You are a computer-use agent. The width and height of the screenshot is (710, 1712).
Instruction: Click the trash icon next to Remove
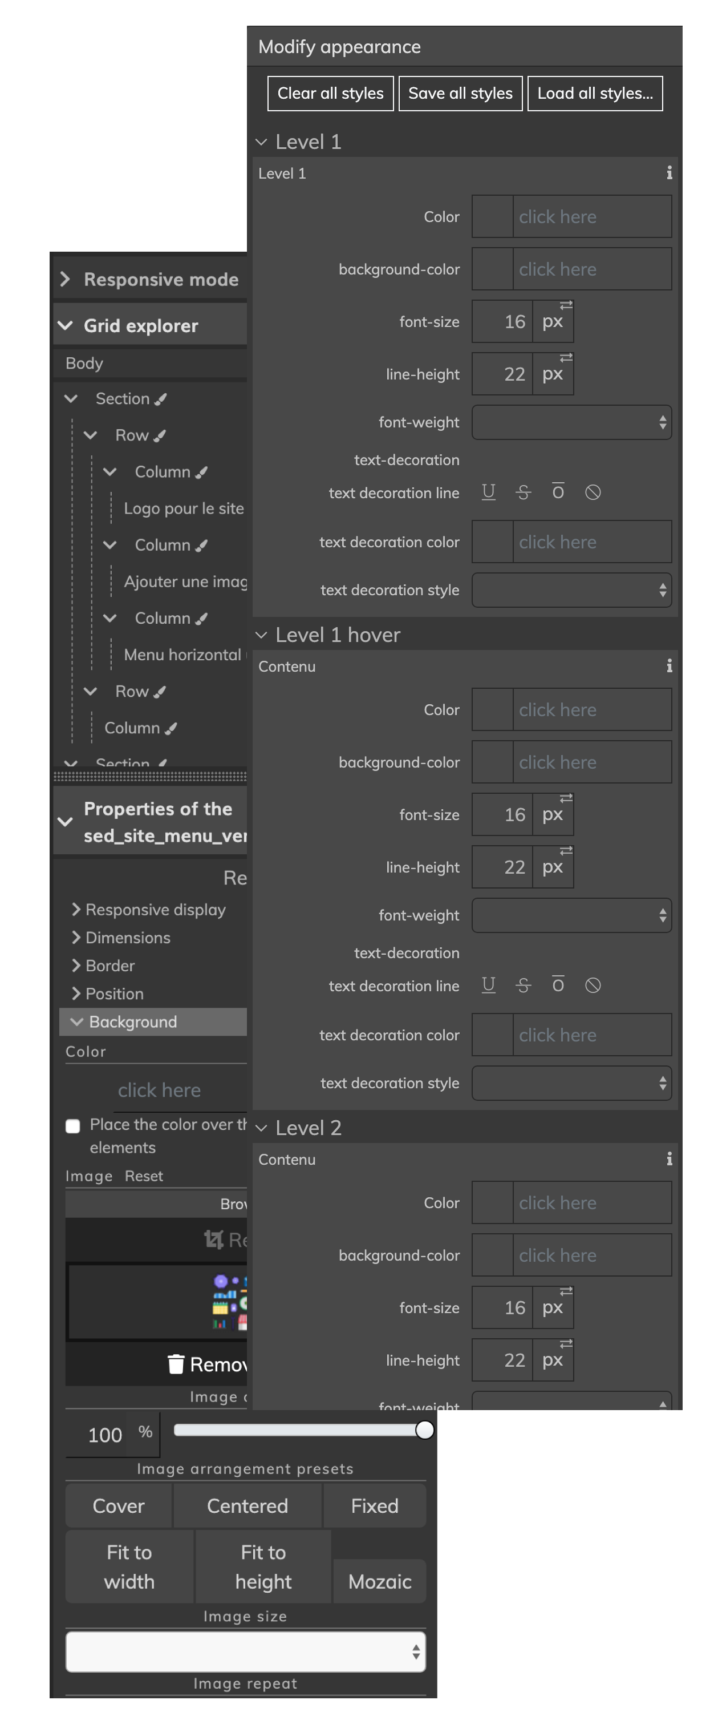(175, 1364)
